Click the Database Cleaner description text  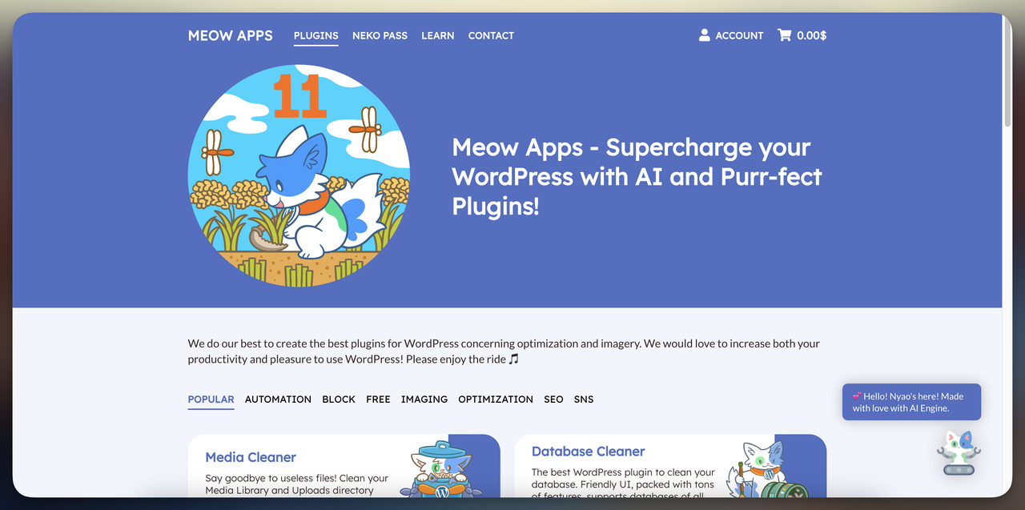[x=623, y=483]
